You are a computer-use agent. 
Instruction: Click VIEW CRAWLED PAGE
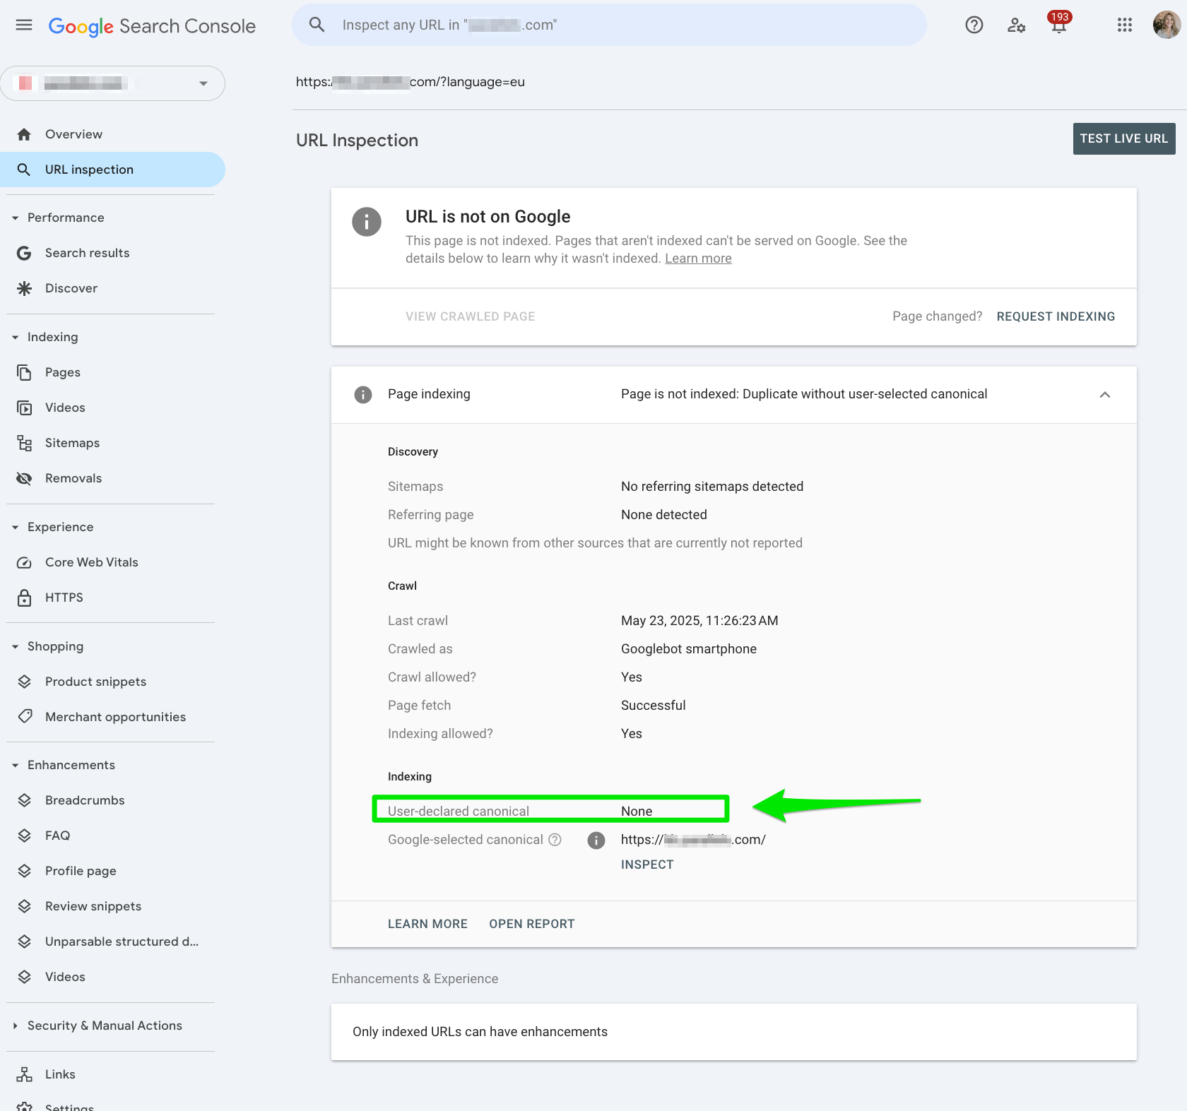(470, 316)
